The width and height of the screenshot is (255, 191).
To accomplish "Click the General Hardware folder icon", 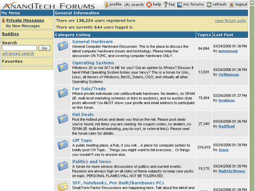I will [x=63, y=46].
